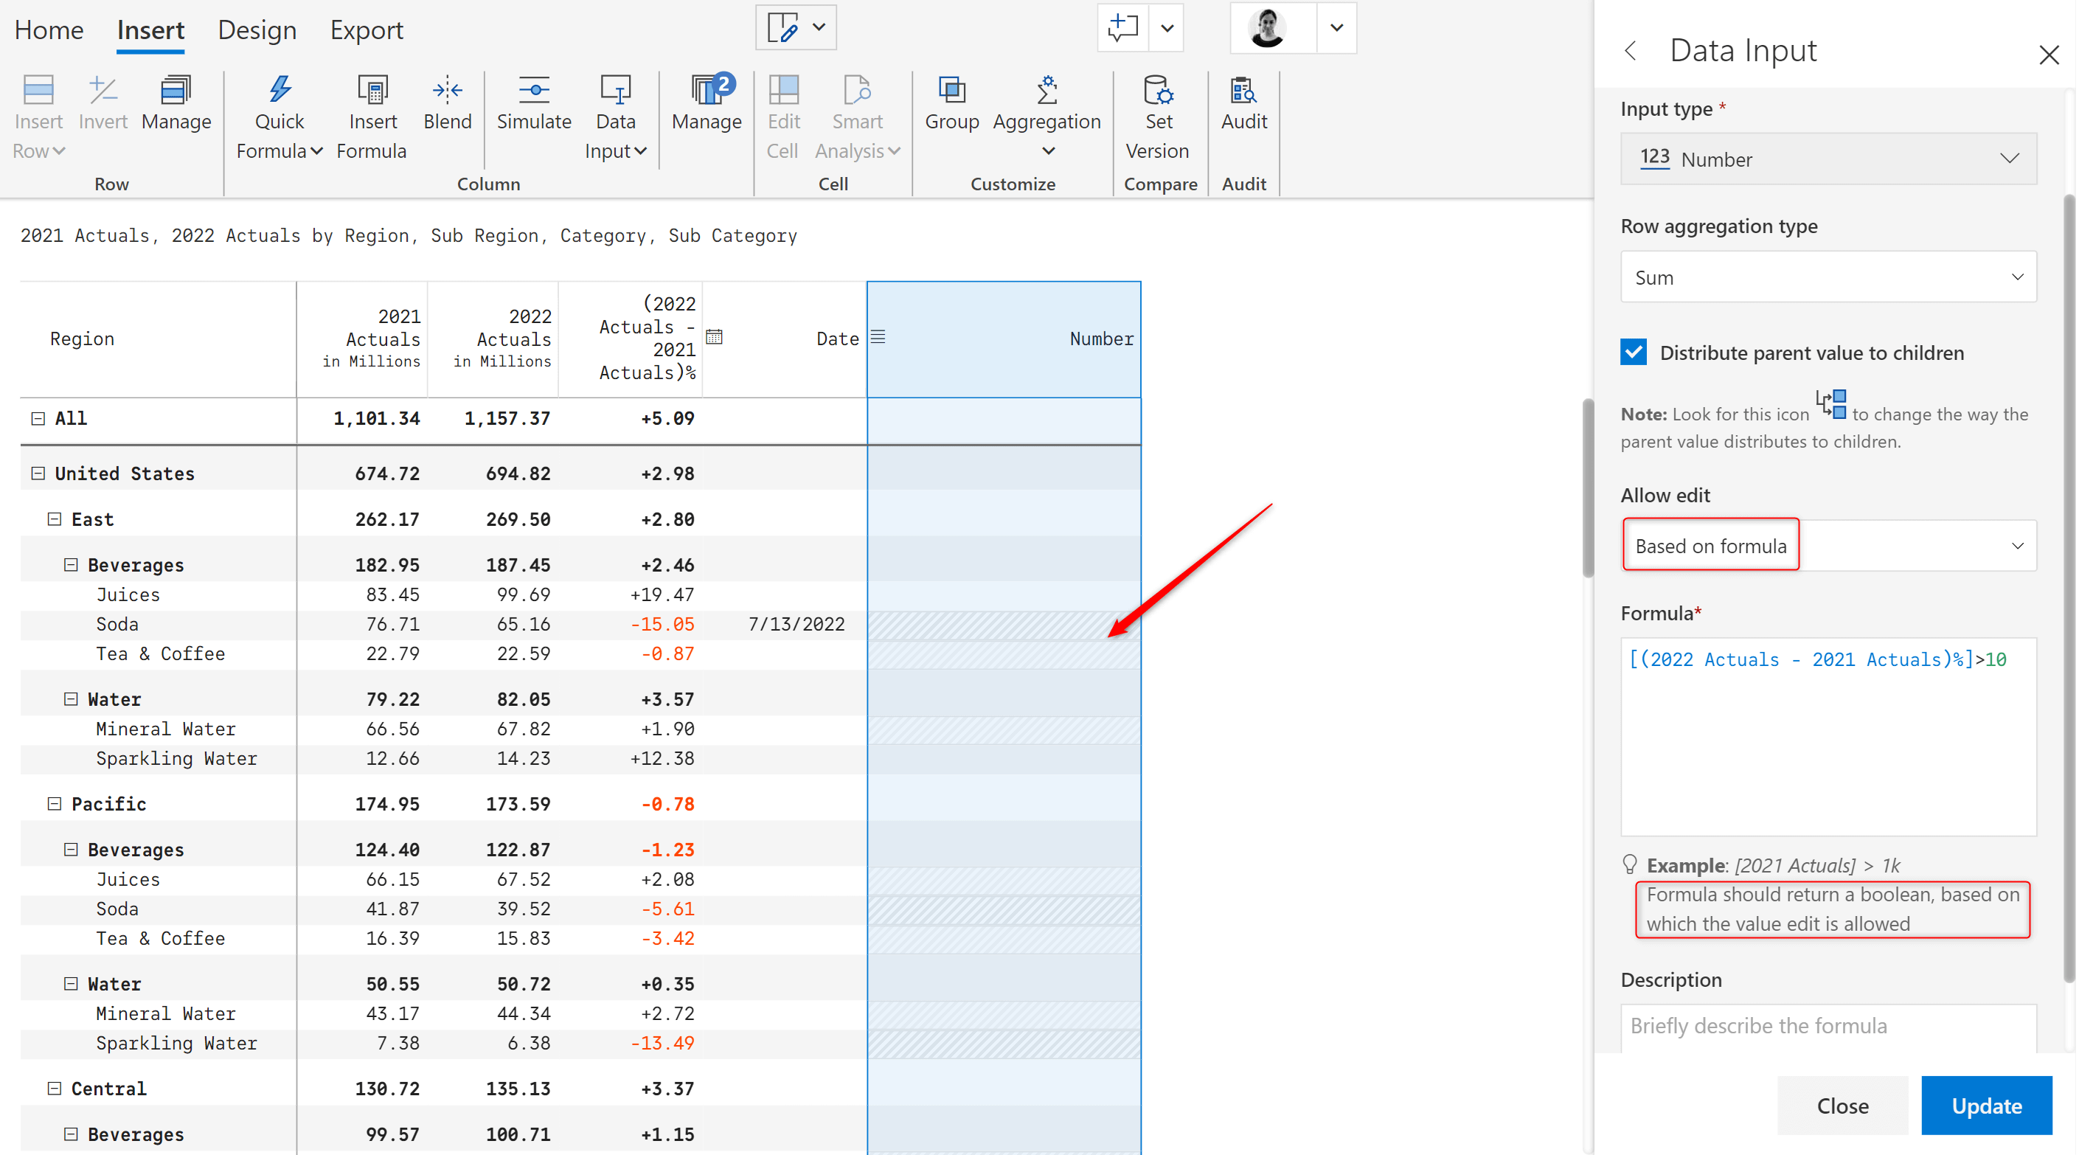Collapse the United States row
2079x1155 pixels.
click(x=37, y=473)
